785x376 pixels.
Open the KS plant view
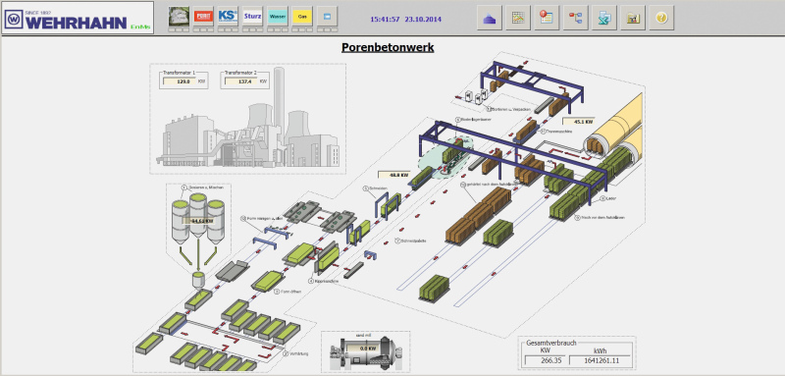(228, 16)
